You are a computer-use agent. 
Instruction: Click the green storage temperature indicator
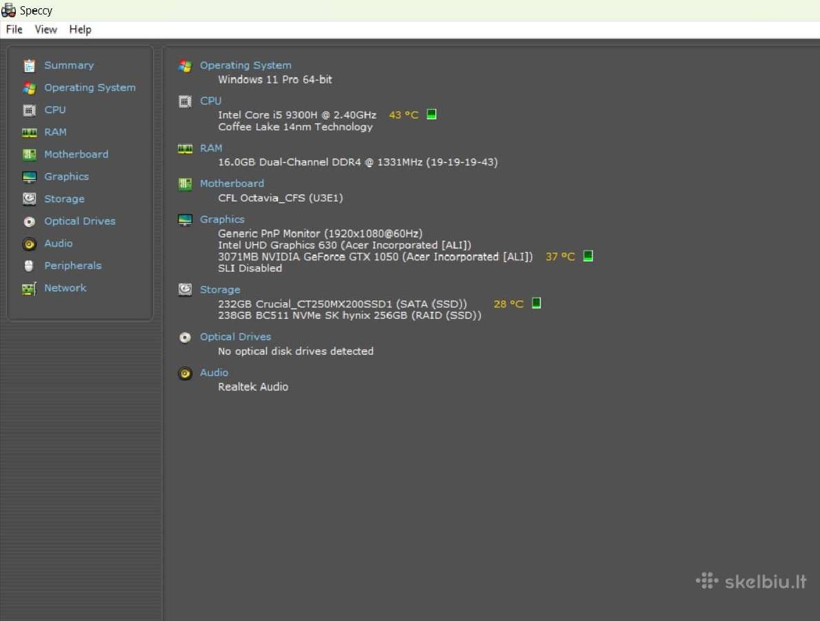click(x=536, y=303)
